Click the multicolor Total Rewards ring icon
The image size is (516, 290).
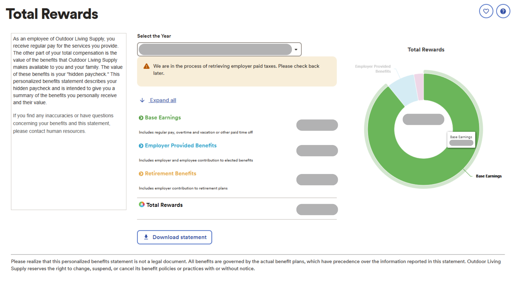click(x=142, y=204)
